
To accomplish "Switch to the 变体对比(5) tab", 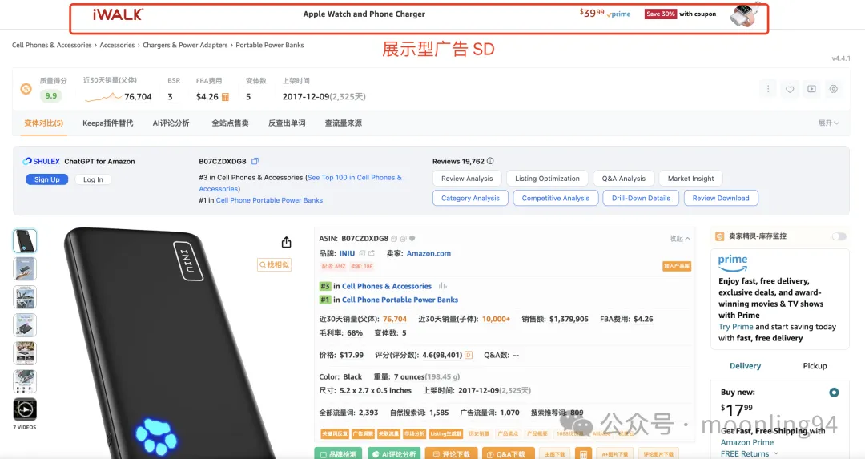I will pyautogui.click(x=43, y=123).
